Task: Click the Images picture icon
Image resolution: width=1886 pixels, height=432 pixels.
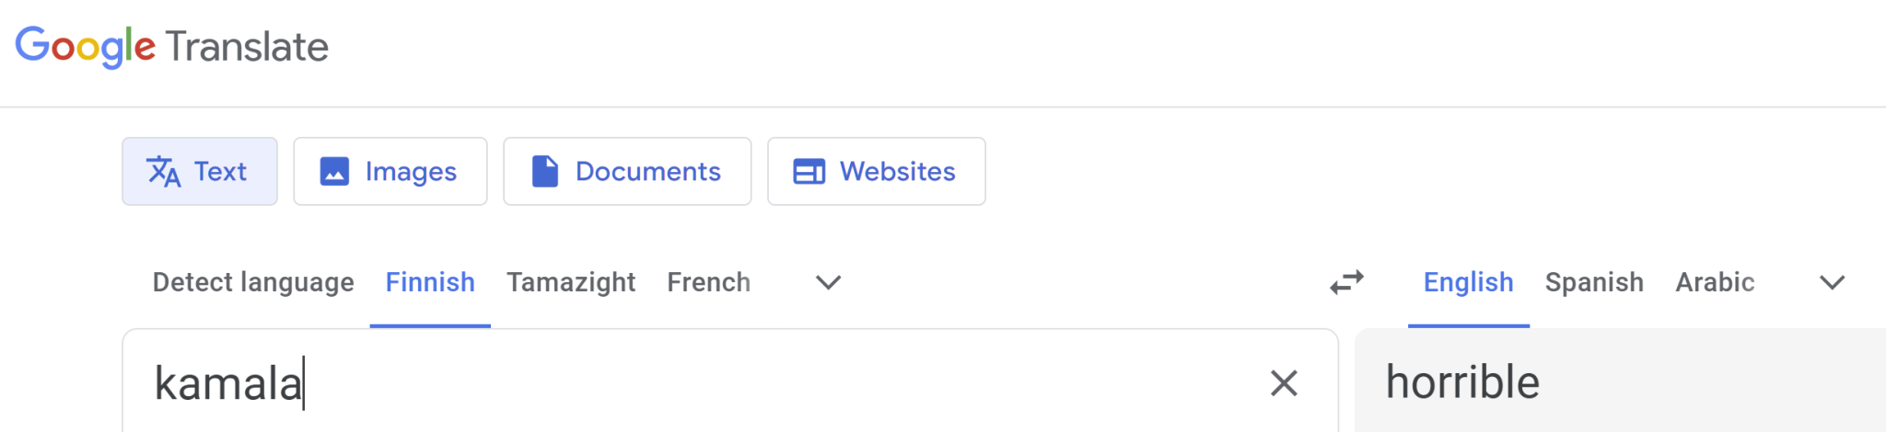Action: click(x=334, y=172)
